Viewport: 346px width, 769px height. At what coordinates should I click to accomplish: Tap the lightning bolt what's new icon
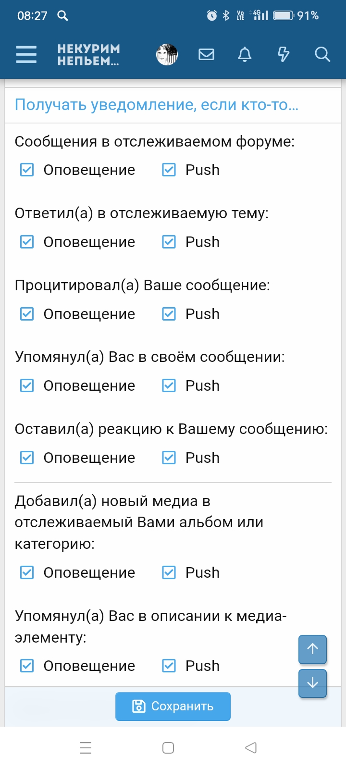click(284, 54)
